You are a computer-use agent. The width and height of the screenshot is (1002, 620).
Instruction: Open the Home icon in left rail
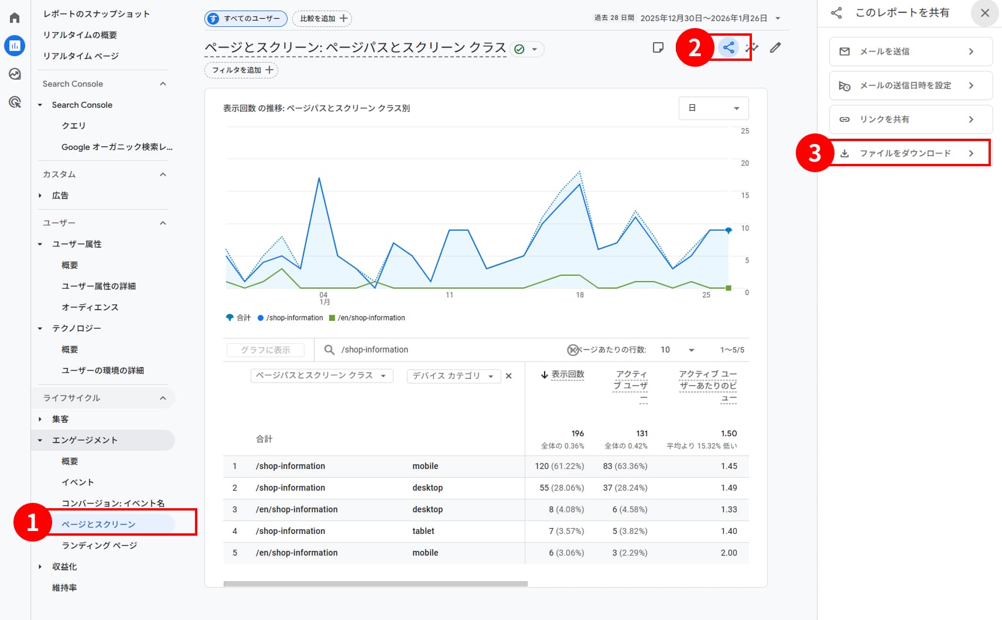(x=15, y=18)
